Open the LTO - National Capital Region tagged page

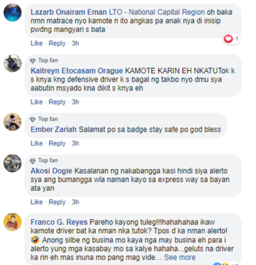(157, 12)
